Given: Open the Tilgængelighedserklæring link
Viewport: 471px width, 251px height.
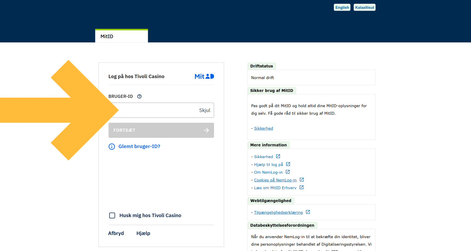Looking at the screenshot, I should (x=279, y=212).
